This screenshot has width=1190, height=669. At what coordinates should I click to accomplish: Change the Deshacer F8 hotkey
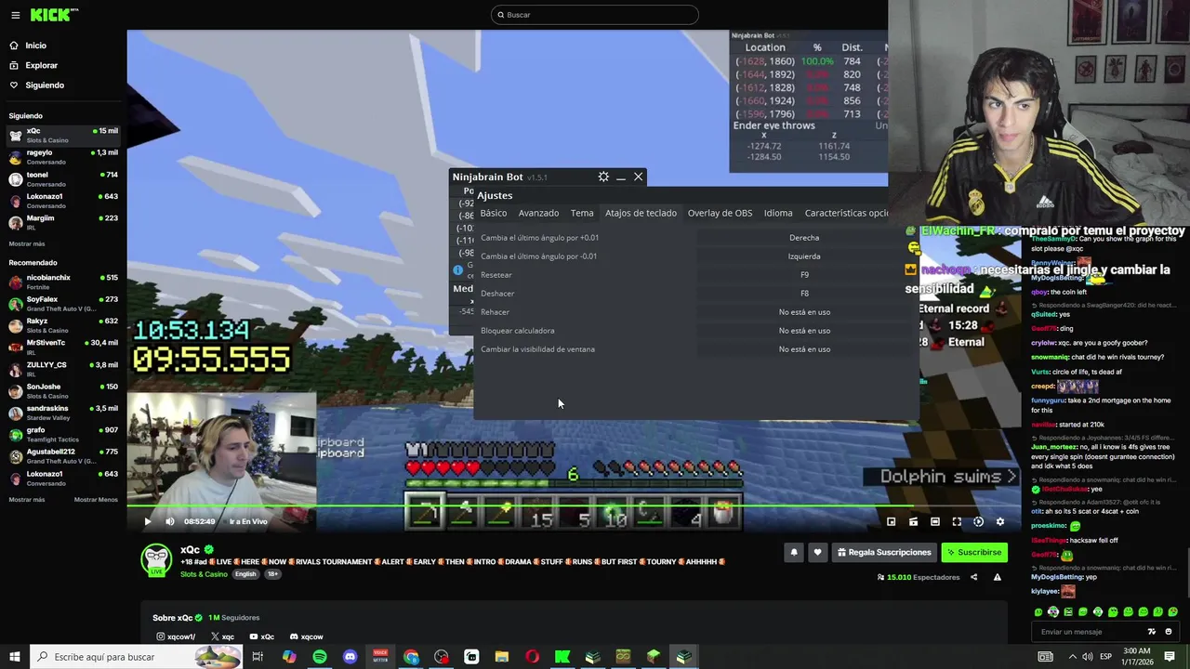804,294
